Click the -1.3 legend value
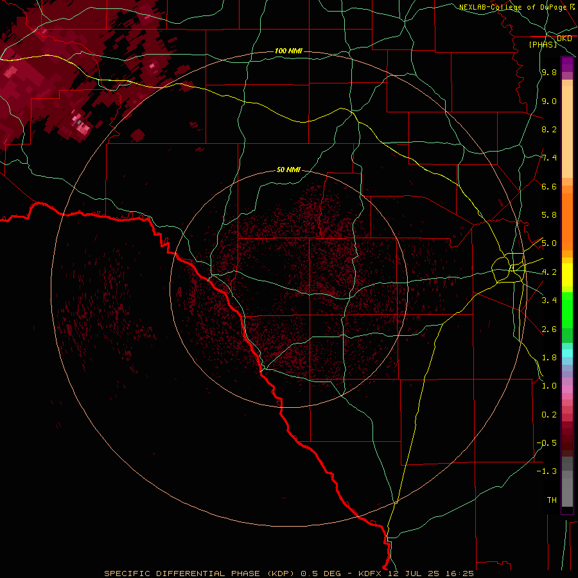This screenshot has width=578, height=578. pos(547,471)
